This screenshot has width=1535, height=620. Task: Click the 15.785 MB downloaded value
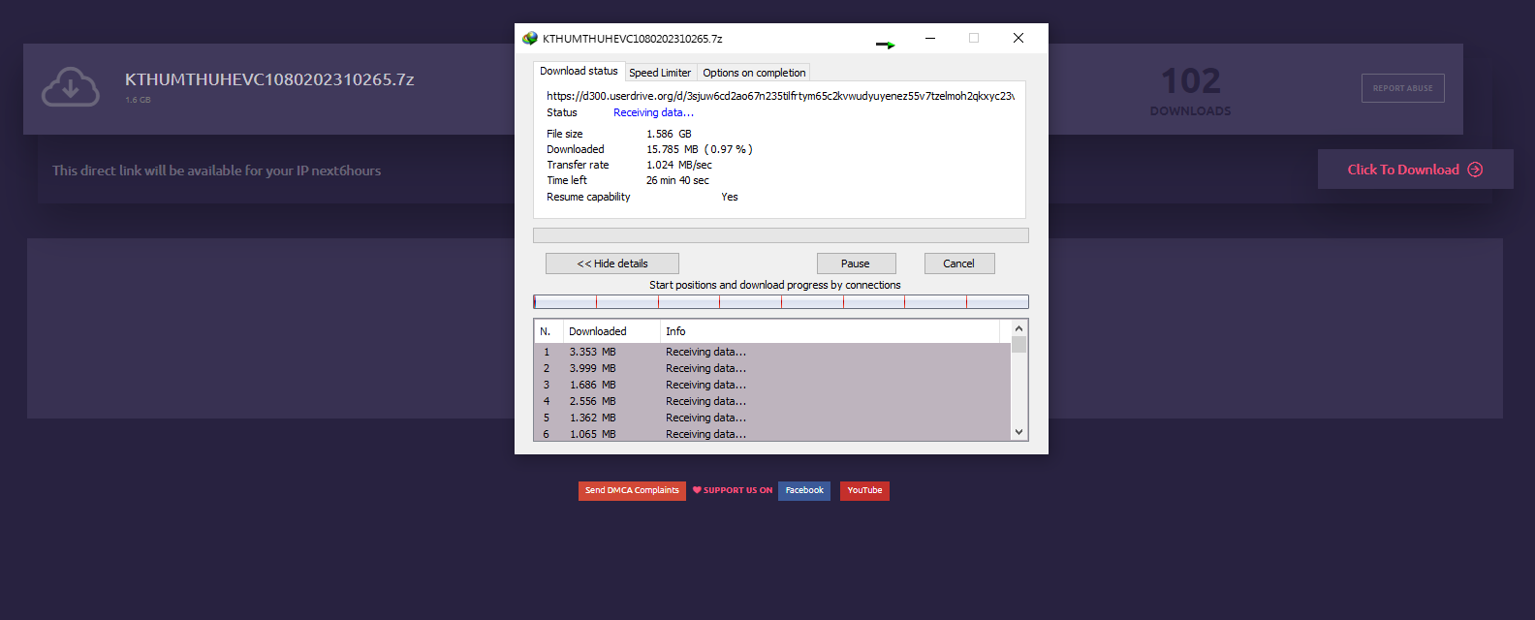[x=699, y=149]
